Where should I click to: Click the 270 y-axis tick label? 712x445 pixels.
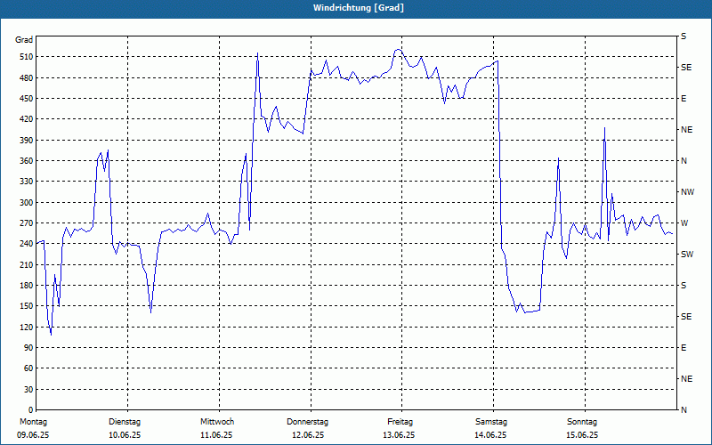(x=27, y=223)
